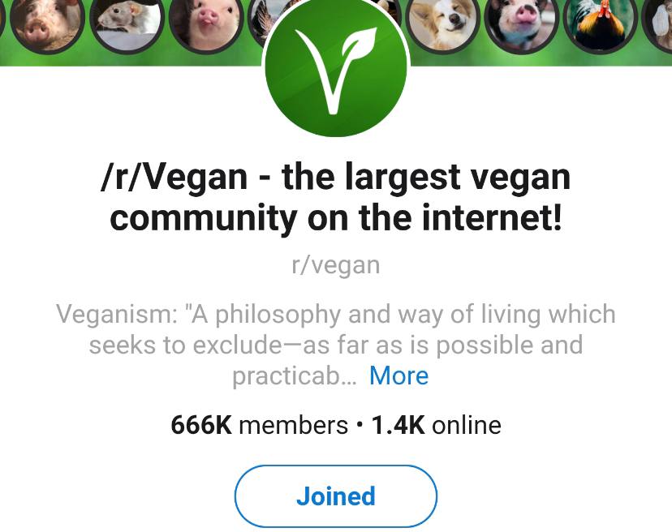
Task: Open the r/vegan community name label
Action: [335, 265]
